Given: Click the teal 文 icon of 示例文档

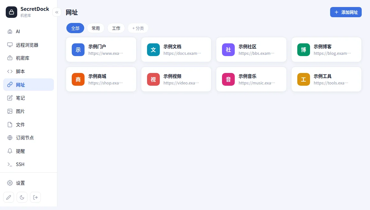Looking at the screenshot, I should point(153,49).
